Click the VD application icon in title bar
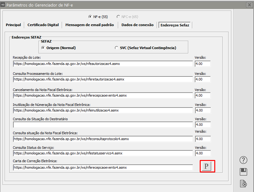 click(3, 5)
